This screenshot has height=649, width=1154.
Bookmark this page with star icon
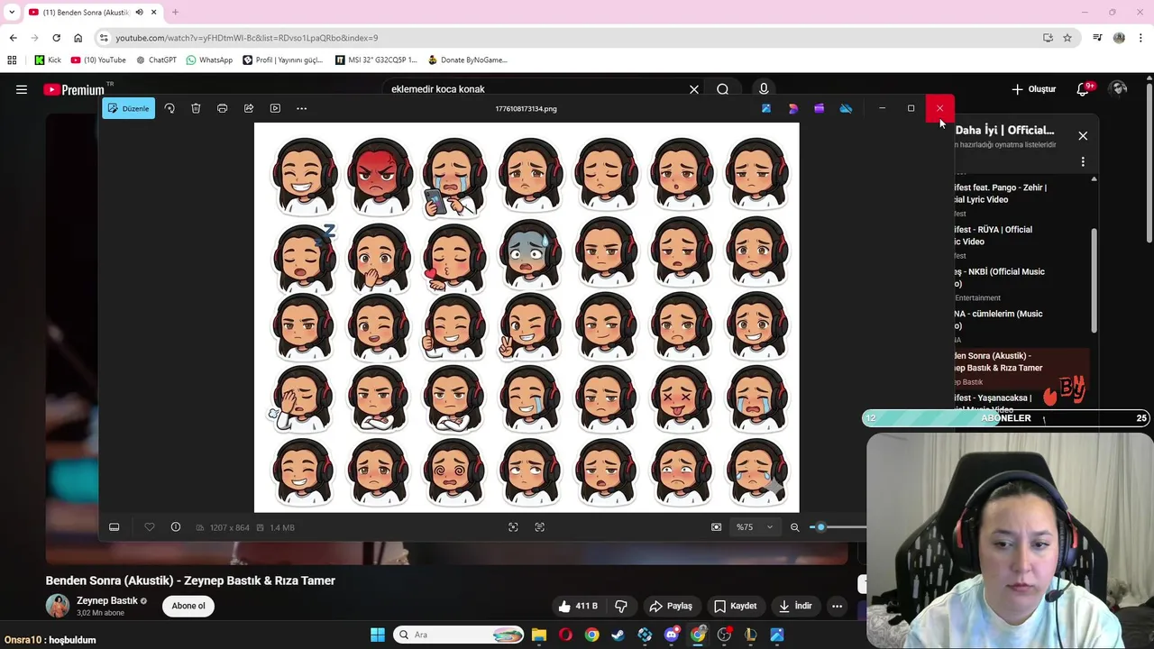pos(1067,38)
